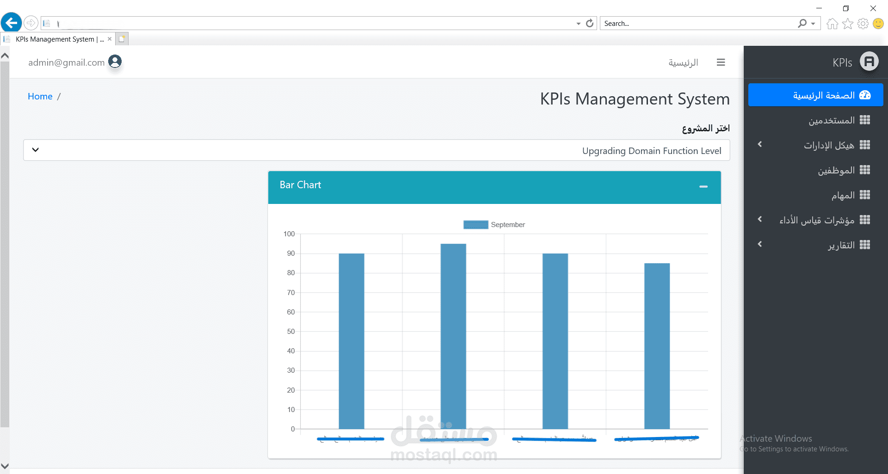Expand التقارير submenu chevron
888x474 pixels.
760,244
